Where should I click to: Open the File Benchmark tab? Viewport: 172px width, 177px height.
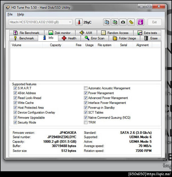point(27,33)
